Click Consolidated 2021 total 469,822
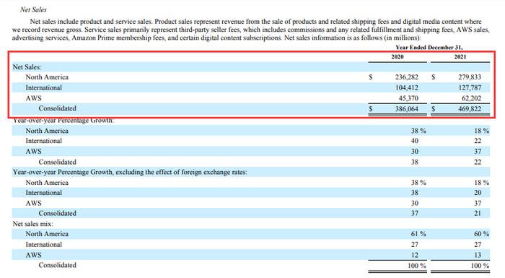Viewport: 505px width, 278px height. coord(470,109)
